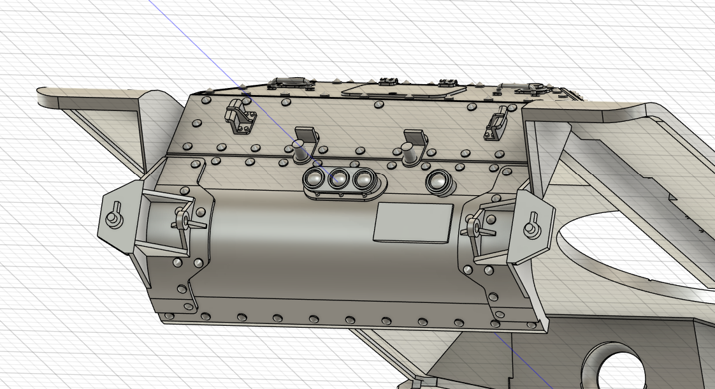The image size is (715, 389).
Task: Select the single round port right of the cluster
Action: pos(438,181)
